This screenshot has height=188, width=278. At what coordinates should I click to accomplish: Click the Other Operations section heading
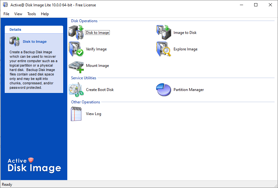point(85,102)
